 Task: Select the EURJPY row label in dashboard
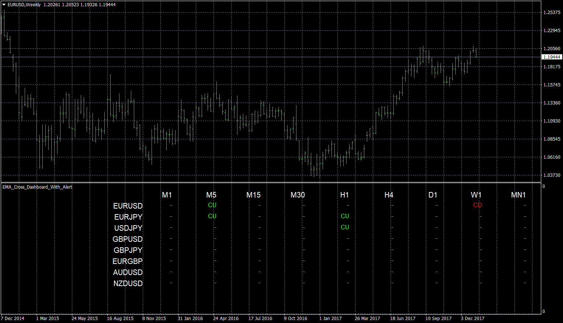pyautogui.click(x=128, y=217)
